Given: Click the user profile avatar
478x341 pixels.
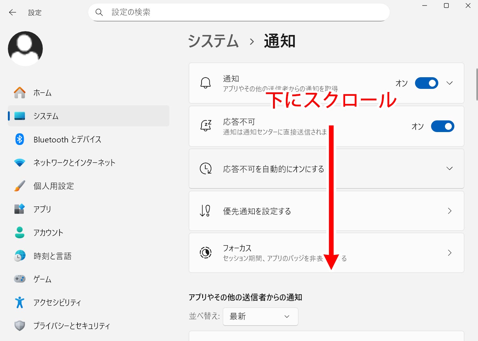Looking at the screenshot, I should click(25, 49).
